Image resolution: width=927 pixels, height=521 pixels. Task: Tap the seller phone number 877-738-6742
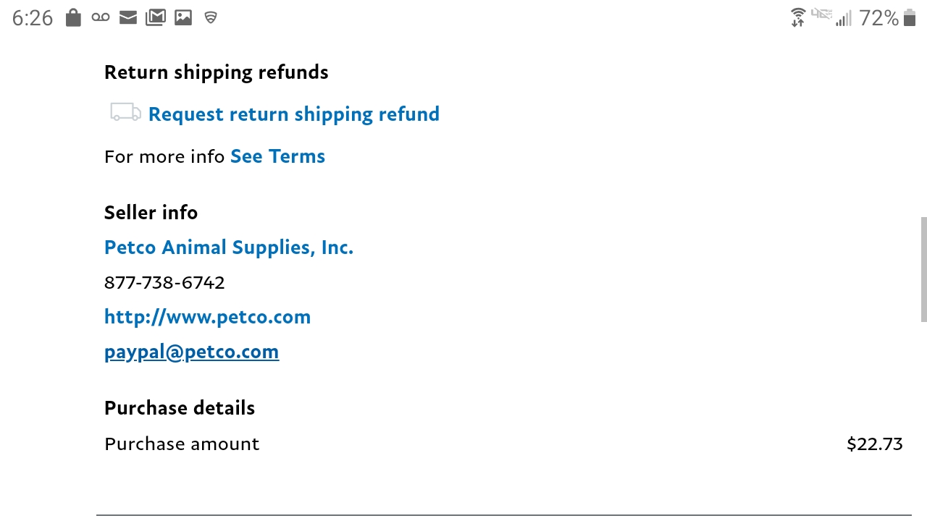point(164,282)
